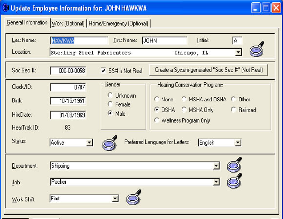Open the Work (Optional) tab
Viewport: 283px width, 219px height.
[68, 23]
